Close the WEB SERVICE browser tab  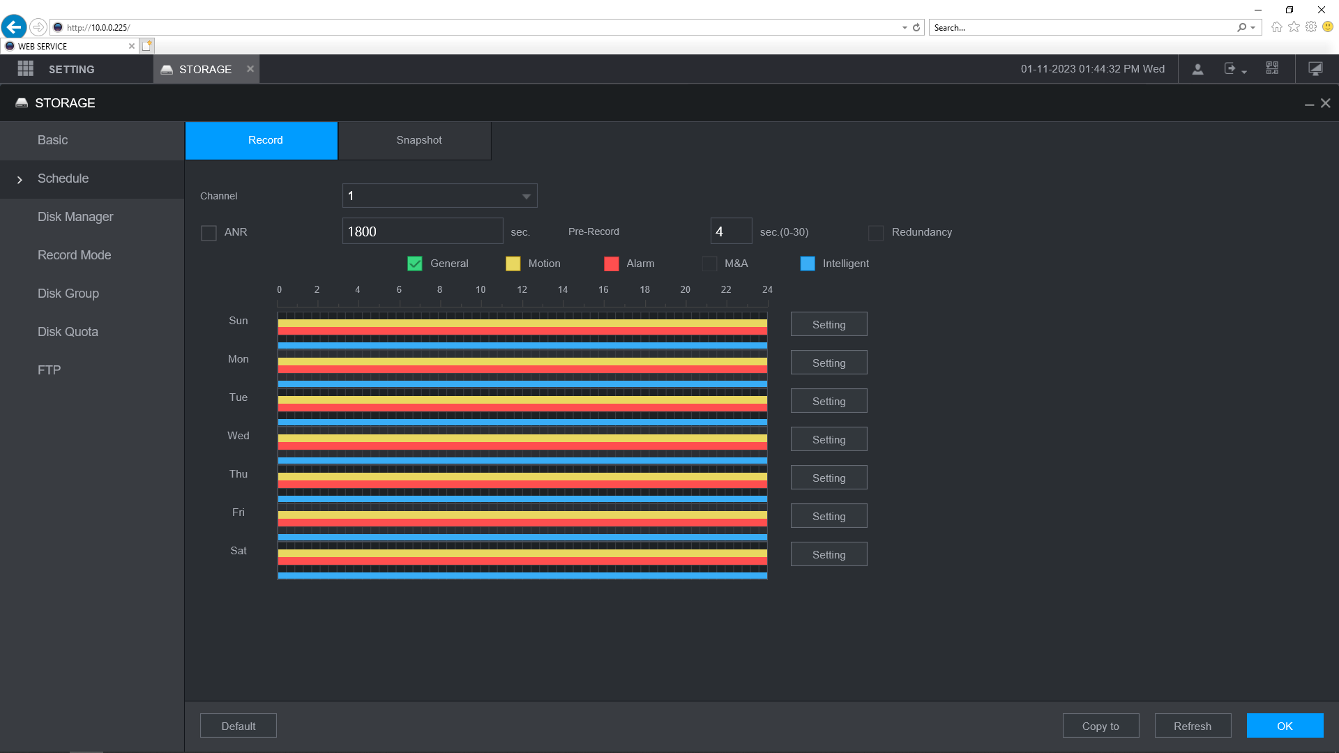(131, 46)
